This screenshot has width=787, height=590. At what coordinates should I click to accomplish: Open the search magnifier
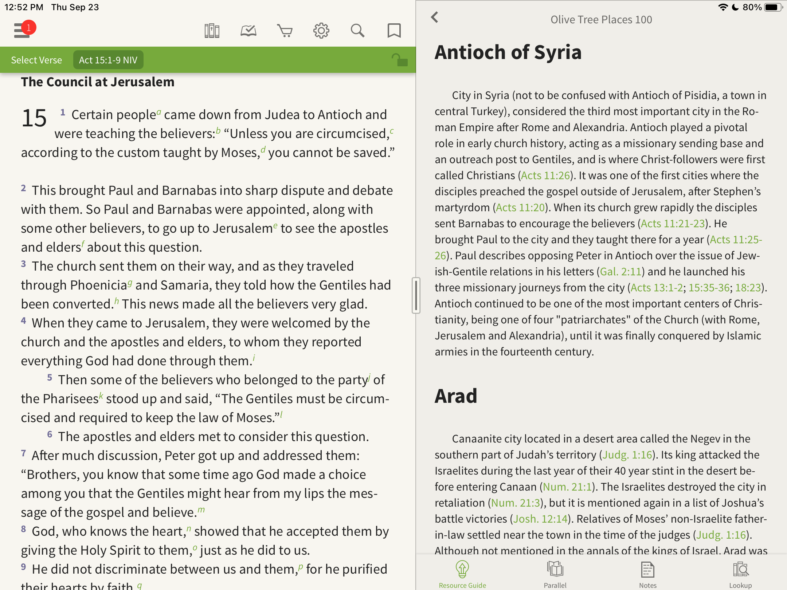coord(357,31)
